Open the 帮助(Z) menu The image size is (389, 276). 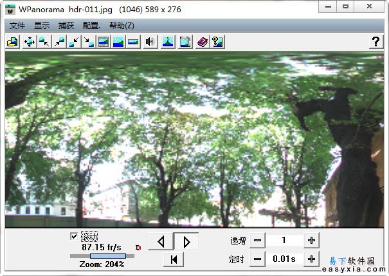tap(122, 26)
